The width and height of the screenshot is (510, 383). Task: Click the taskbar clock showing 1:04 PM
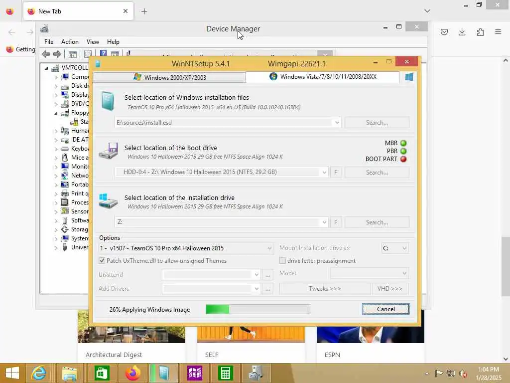[x=489, y=373]
